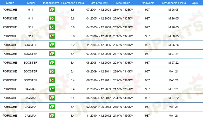203x120 pixels.
Task: Click fuel icon in Boxster 228kW row
Action: click(52, 71)
